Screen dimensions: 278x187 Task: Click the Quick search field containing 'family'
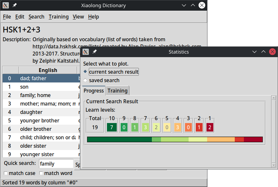click(56, 164)
